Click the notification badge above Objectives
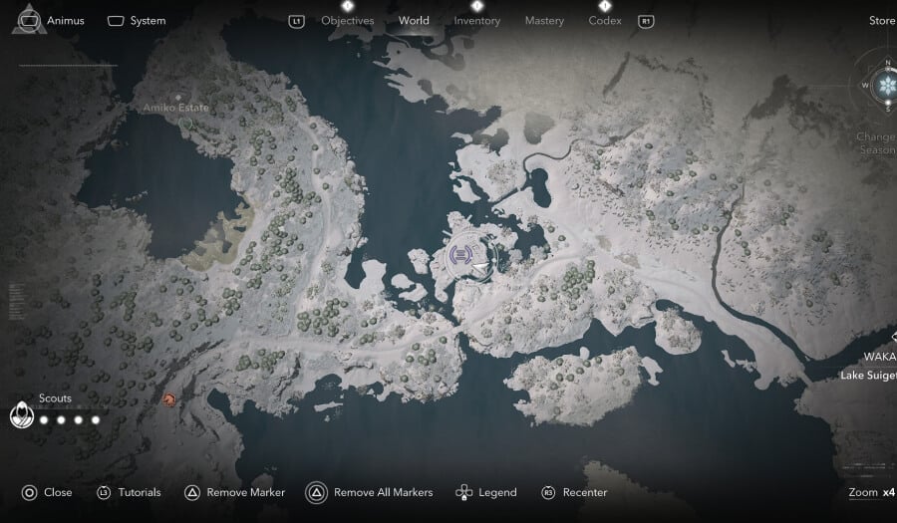Image resolution: width=897 pixels, height=523 pixels. [x=347, y=6]
